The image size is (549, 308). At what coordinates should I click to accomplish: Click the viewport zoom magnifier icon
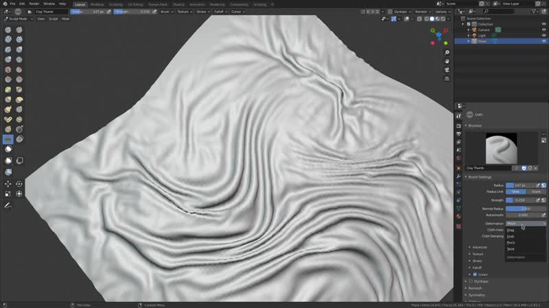coord(447,53)
